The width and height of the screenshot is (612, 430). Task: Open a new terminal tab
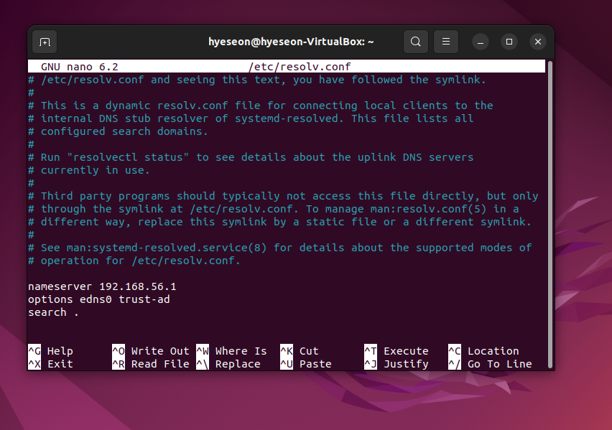pos(45,42)
